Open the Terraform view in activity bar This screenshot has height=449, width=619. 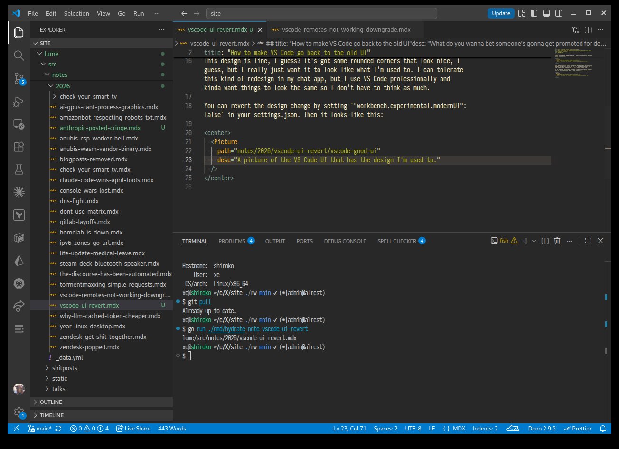pos(19,215)
